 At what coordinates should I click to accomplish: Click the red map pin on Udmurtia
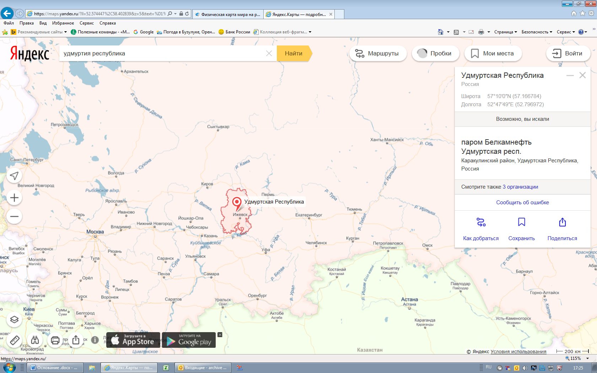pyautogui.click(x=237, y=204)
